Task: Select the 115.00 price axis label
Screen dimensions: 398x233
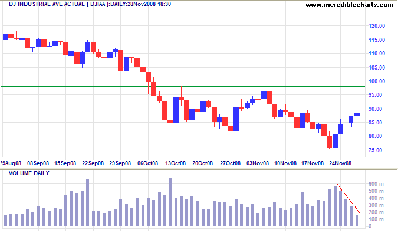Action: [377, 40]
